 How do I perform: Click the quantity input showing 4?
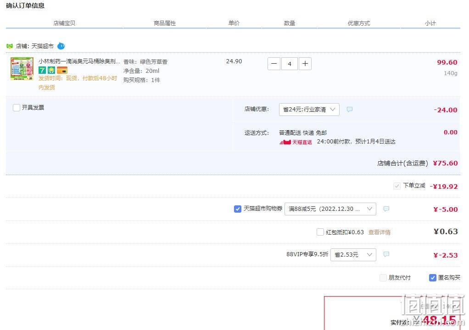(x=290, y=64)
